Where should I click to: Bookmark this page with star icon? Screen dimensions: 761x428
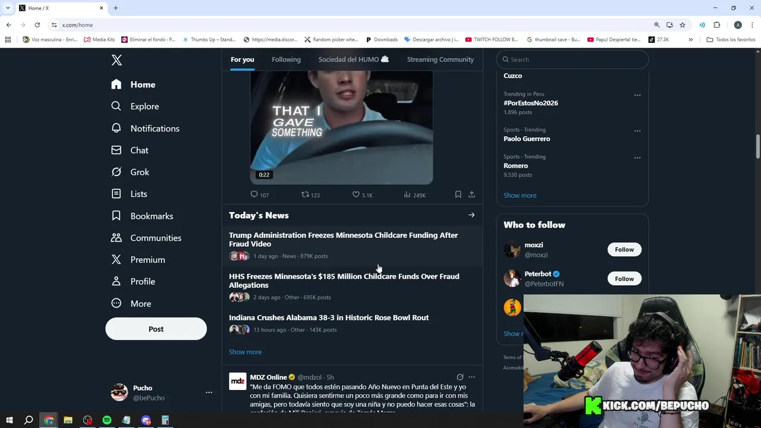[683, 25]
